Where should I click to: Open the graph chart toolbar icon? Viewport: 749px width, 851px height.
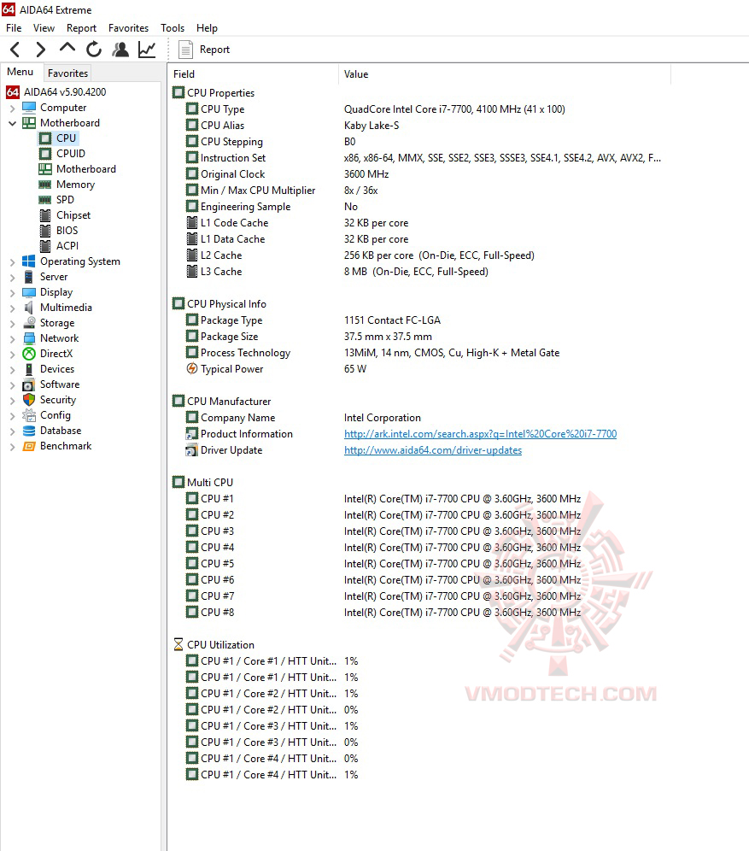[x=146, y=50]
